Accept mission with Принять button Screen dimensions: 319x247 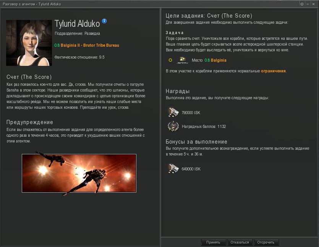click(214, 242)
